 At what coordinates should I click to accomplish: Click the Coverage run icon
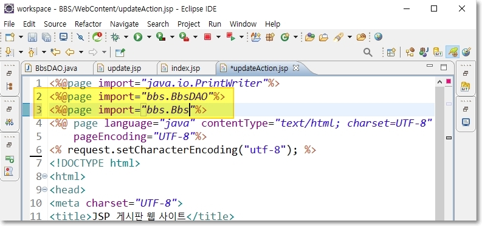(x=161, y=37)
